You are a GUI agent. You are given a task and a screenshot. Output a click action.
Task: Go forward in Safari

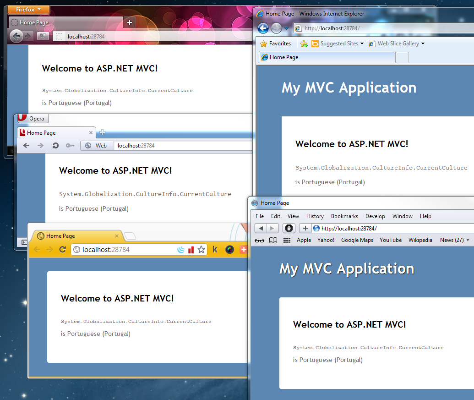272,228
